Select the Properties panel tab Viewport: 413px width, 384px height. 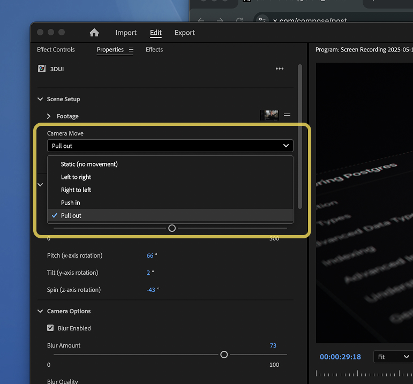(x=110, y=49)
